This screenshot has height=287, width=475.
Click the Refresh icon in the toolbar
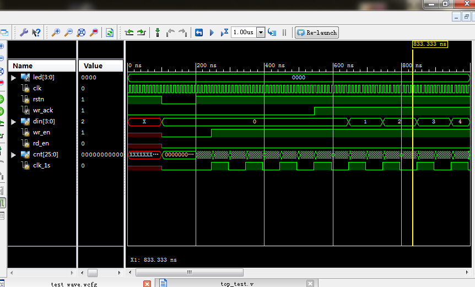tap(110, 33)
